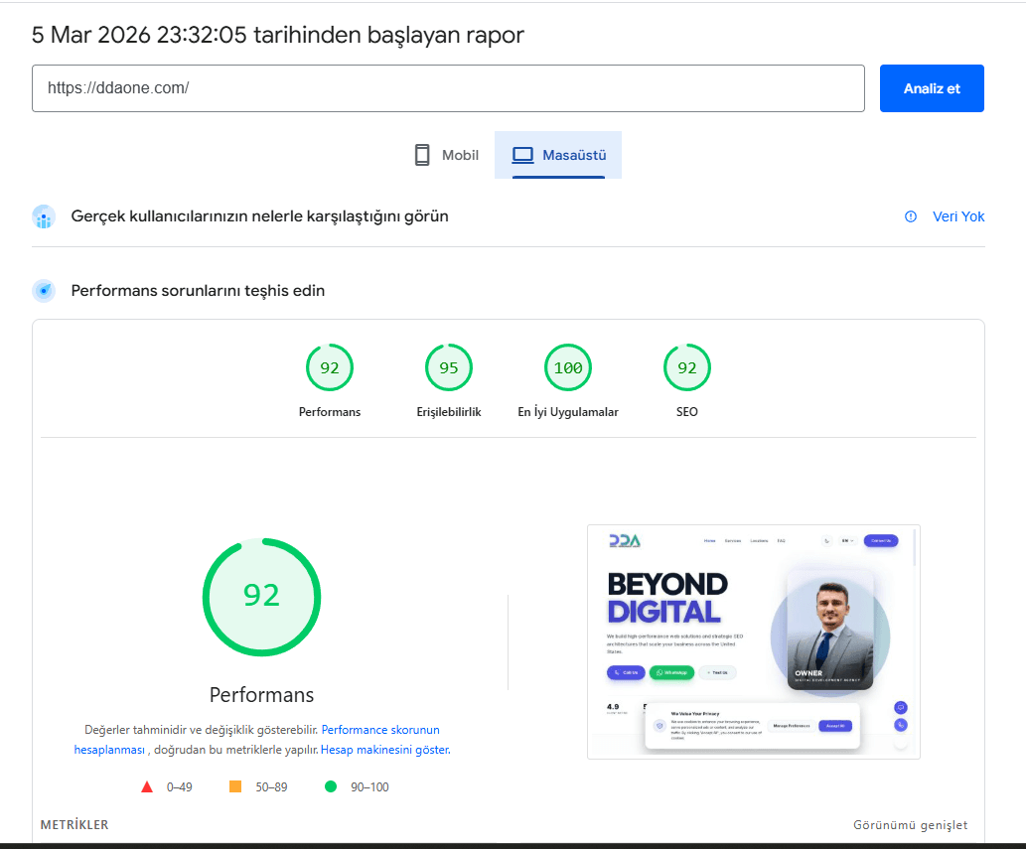1026x849 pixels.
Task: Click the URL field containing ddaone.com
Action: click(x=448, y=88)
